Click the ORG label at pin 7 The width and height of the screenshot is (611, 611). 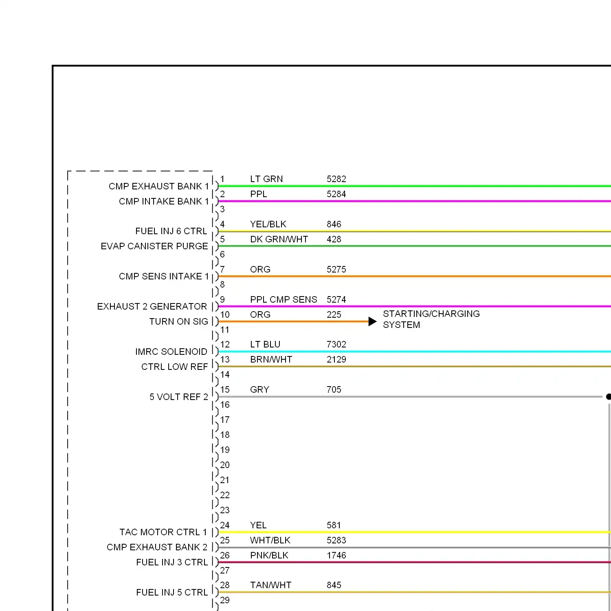coord(260,269)
